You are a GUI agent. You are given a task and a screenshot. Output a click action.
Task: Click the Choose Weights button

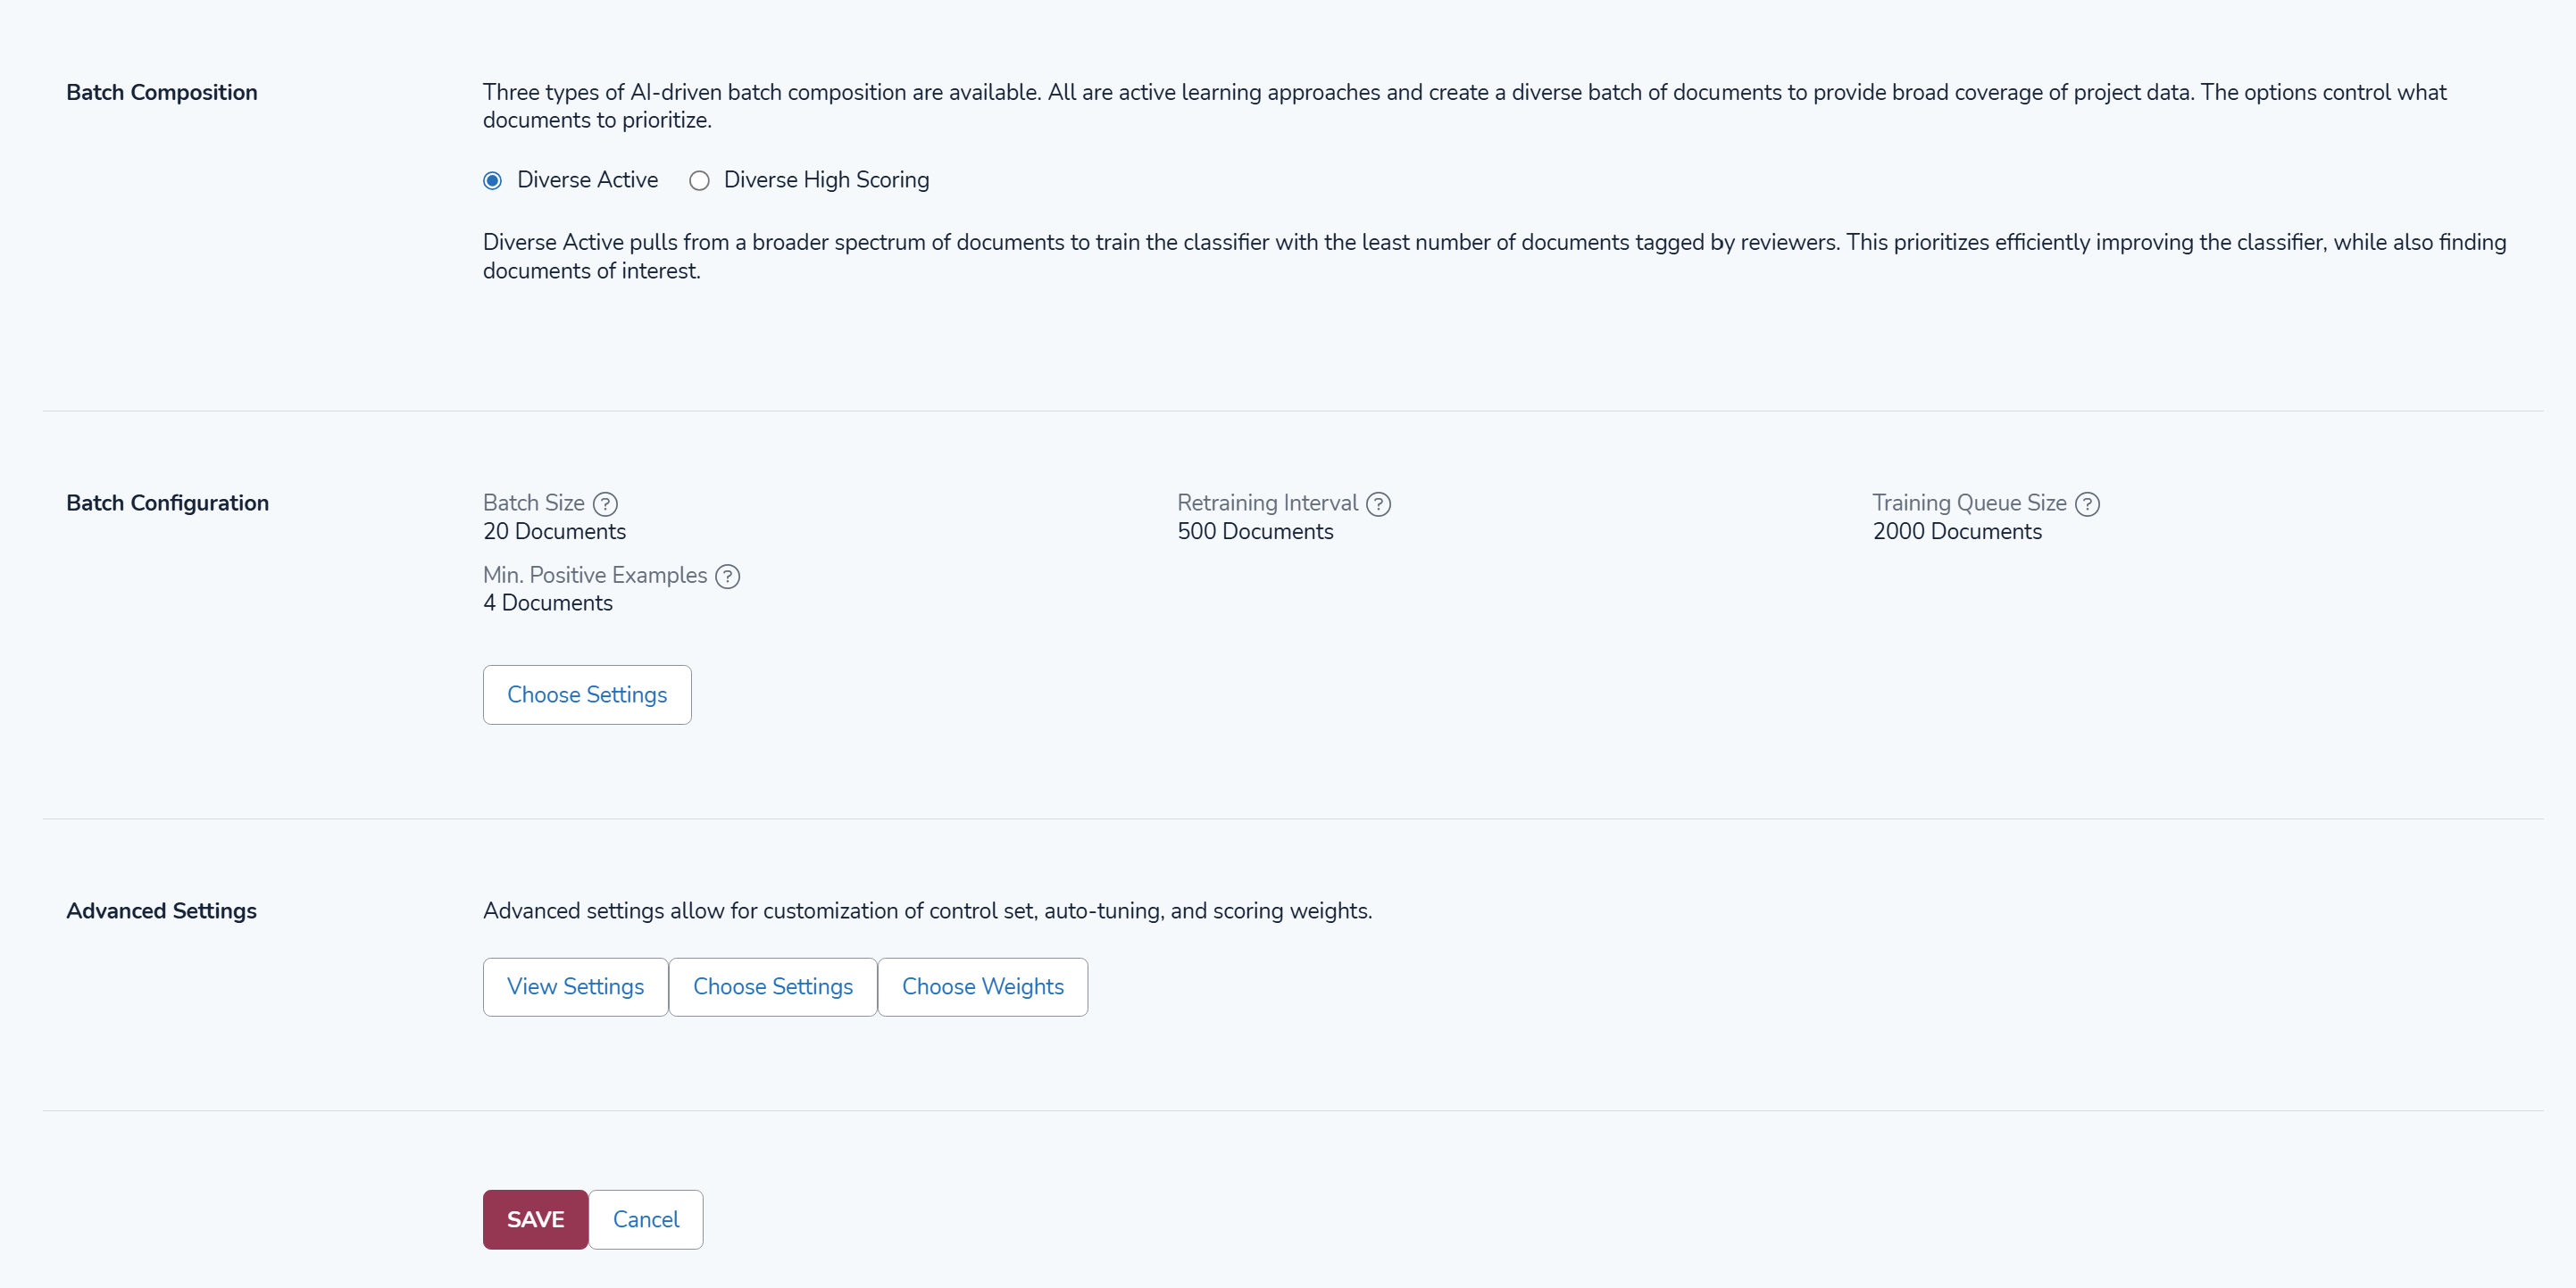982,987
